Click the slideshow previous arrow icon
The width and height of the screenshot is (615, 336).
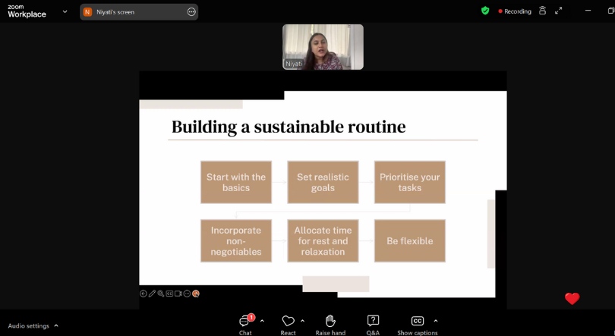(143, 294)
